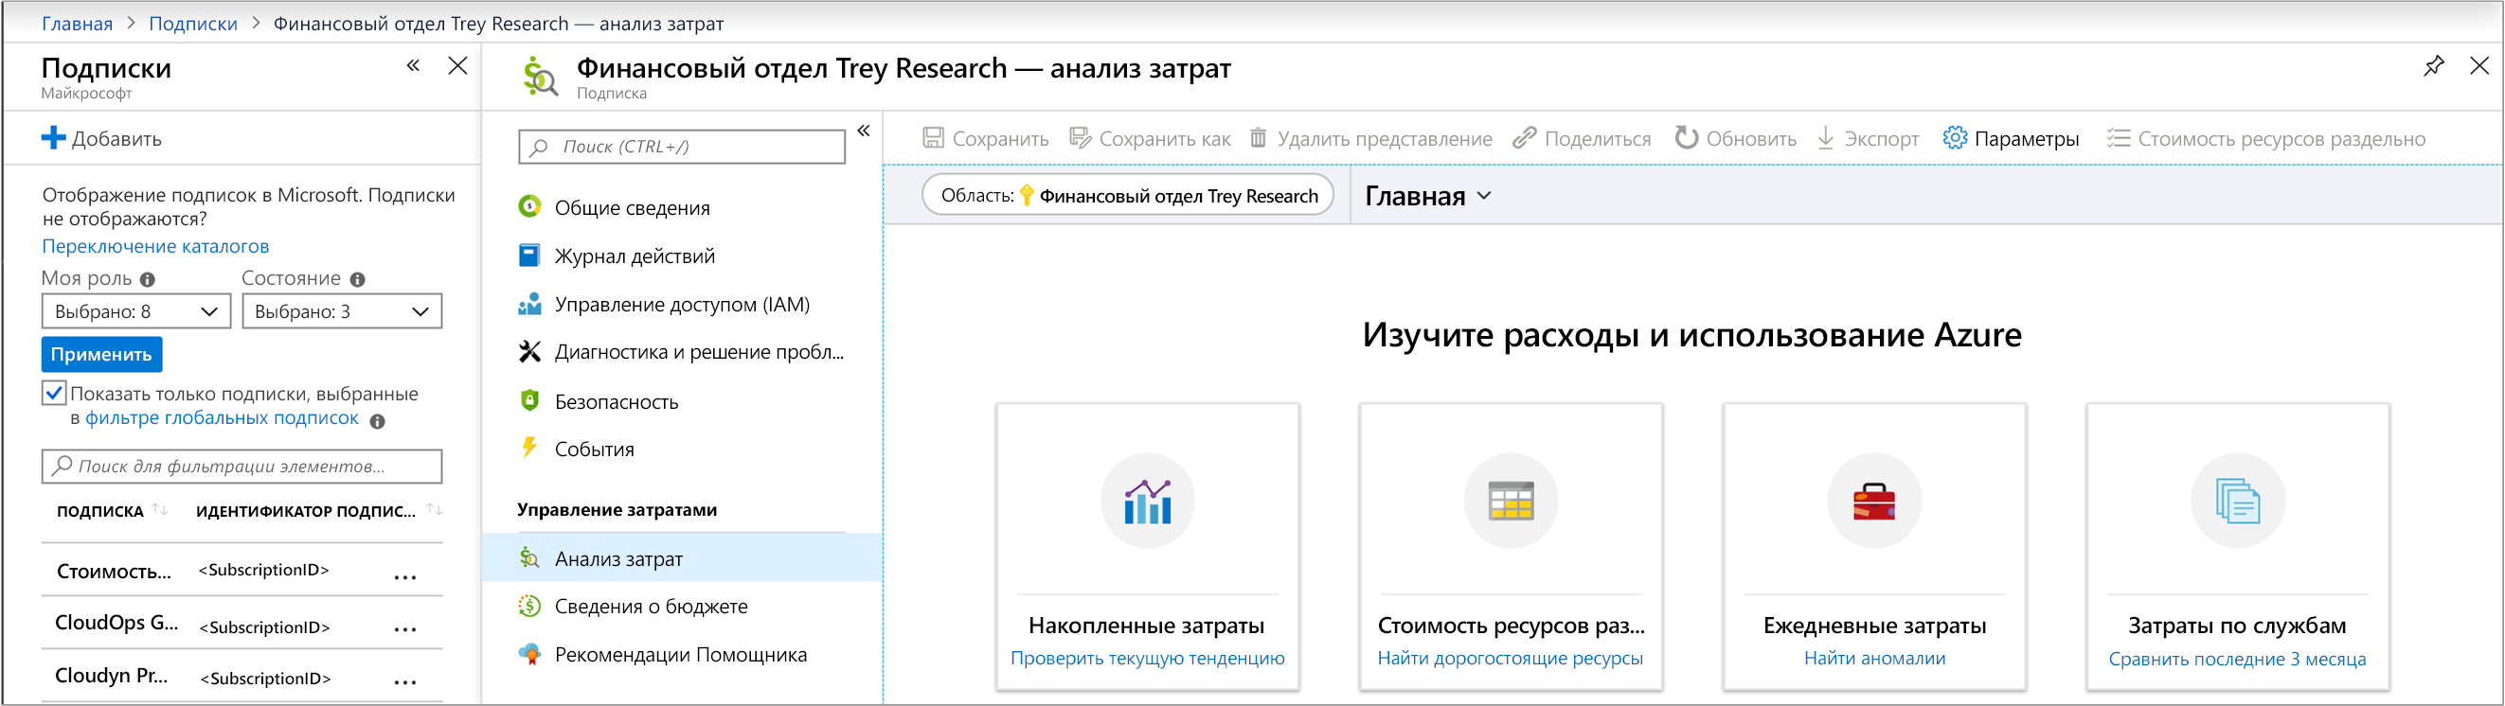Select the Cloudyn Pr... subscription row

(x=242, y=676)
